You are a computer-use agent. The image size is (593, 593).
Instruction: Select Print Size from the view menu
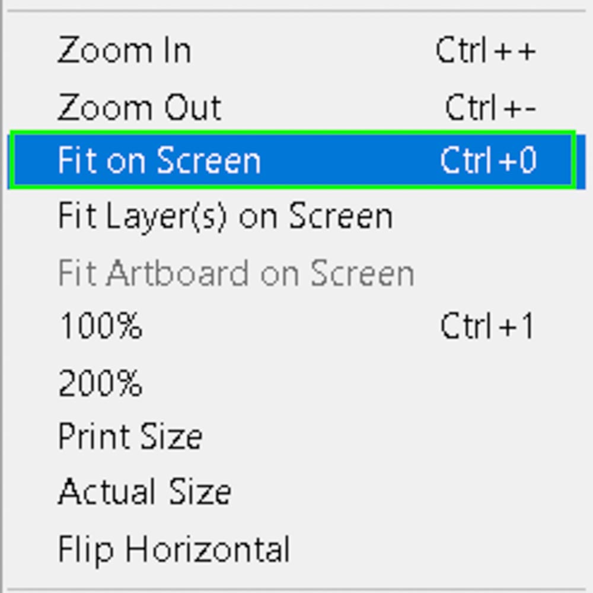coord(129,437)
